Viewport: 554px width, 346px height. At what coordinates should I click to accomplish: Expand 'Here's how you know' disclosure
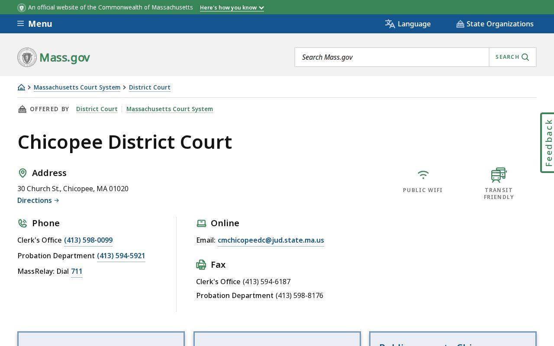pyautogui.click(x=232, y=8)
